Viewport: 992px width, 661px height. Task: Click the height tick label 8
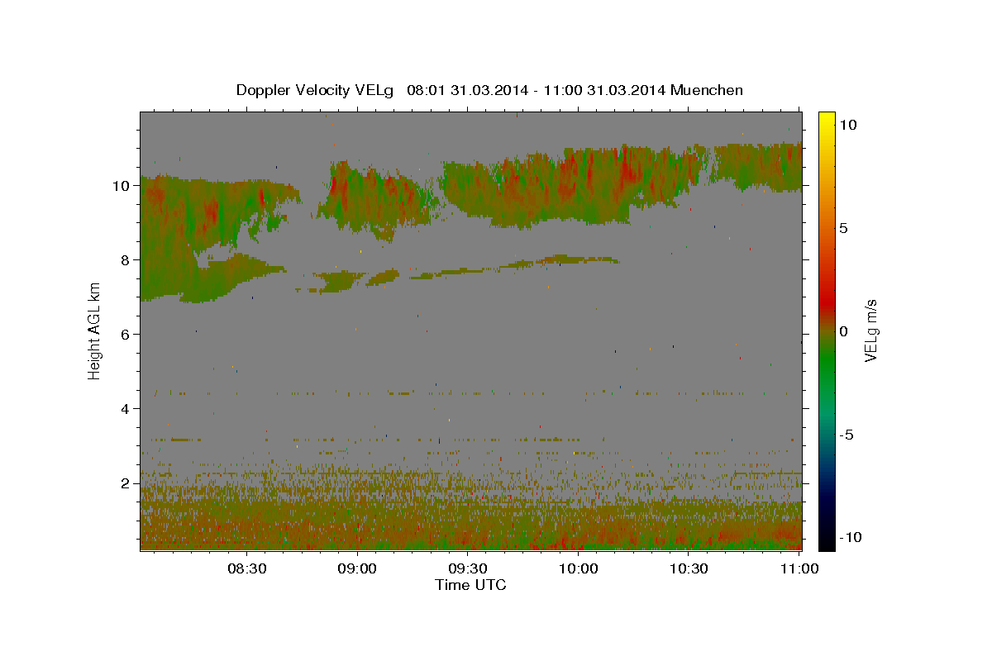(126, 259)
